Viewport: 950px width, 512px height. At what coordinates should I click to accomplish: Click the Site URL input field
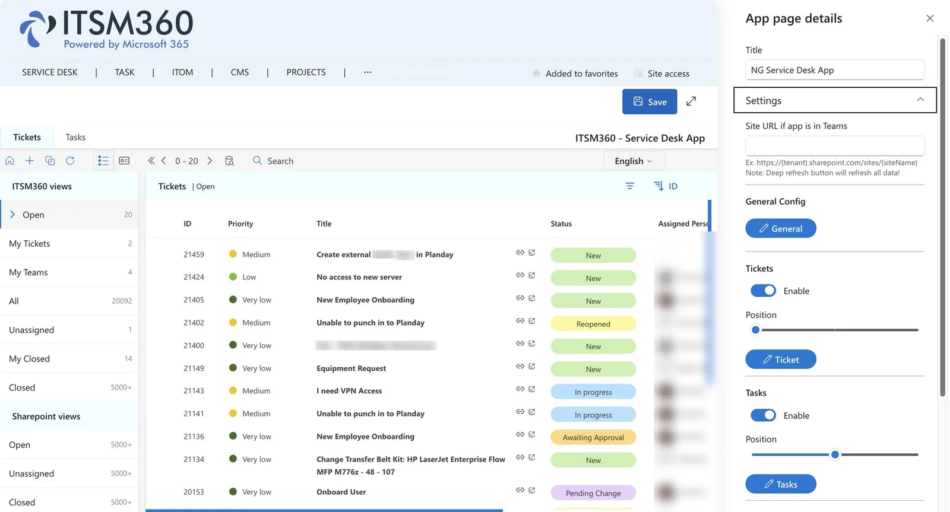tap(835, 146)
